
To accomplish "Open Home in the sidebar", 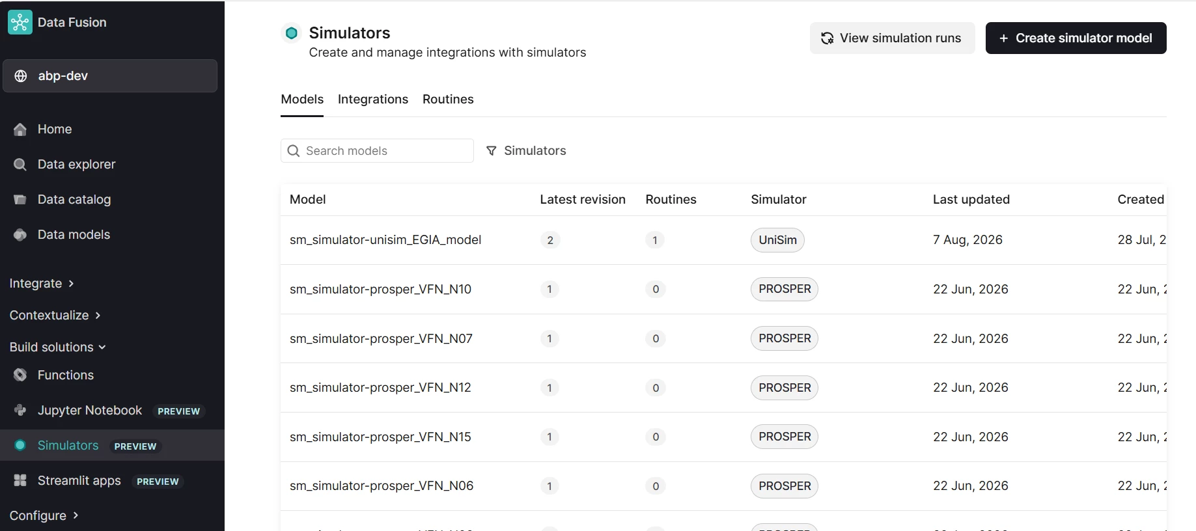I will click(x=55, y=129).
